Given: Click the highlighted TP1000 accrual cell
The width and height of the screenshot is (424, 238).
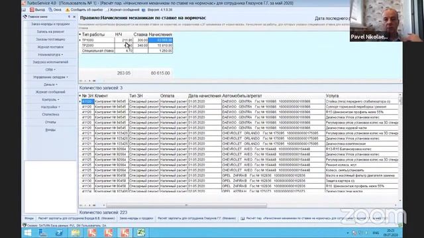Looking at the screenshot, I should tap(160, 40).
